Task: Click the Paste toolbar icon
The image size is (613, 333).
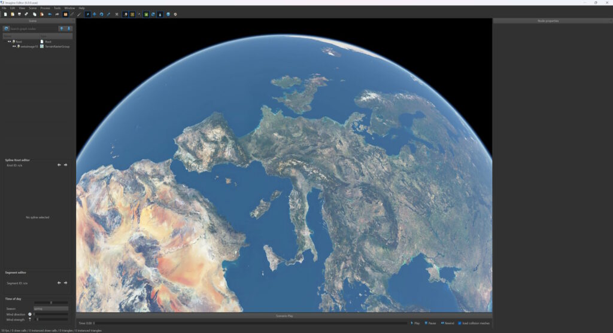Action: [41, 14]
